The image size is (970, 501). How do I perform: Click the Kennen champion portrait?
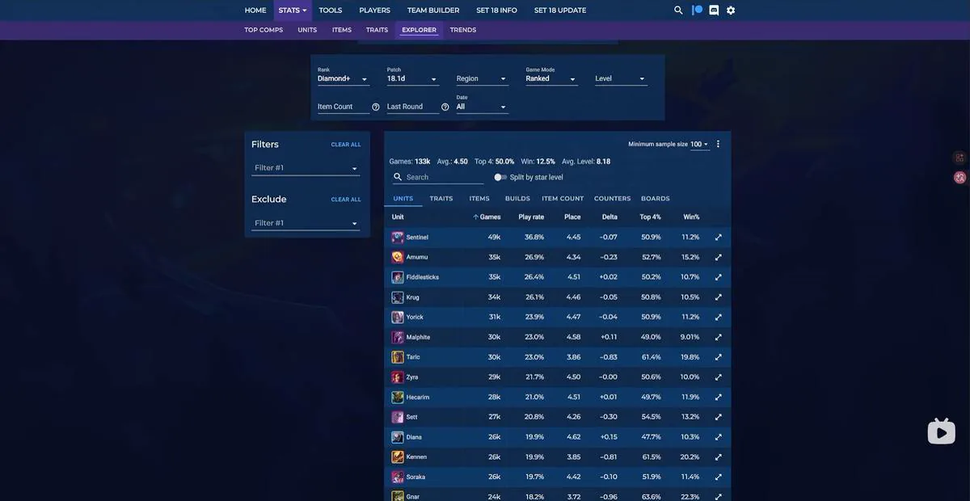point(398,457)
